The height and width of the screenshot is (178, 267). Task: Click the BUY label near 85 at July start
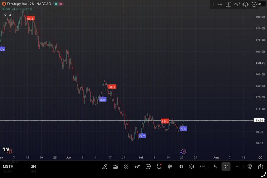click(x=142, y=136)
